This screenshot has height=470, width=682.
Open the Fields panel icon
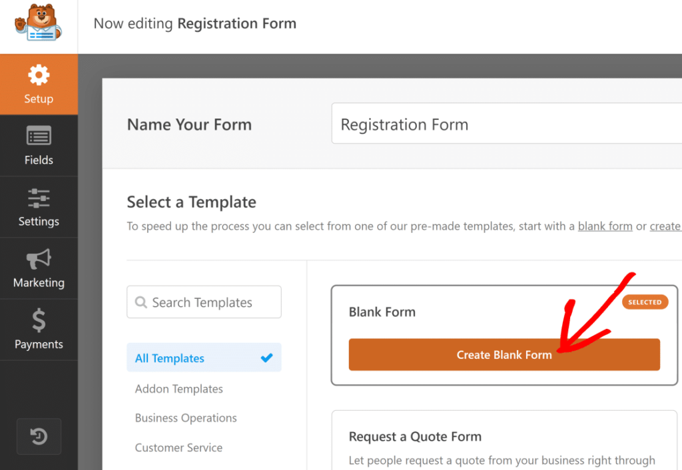[39, 136]
